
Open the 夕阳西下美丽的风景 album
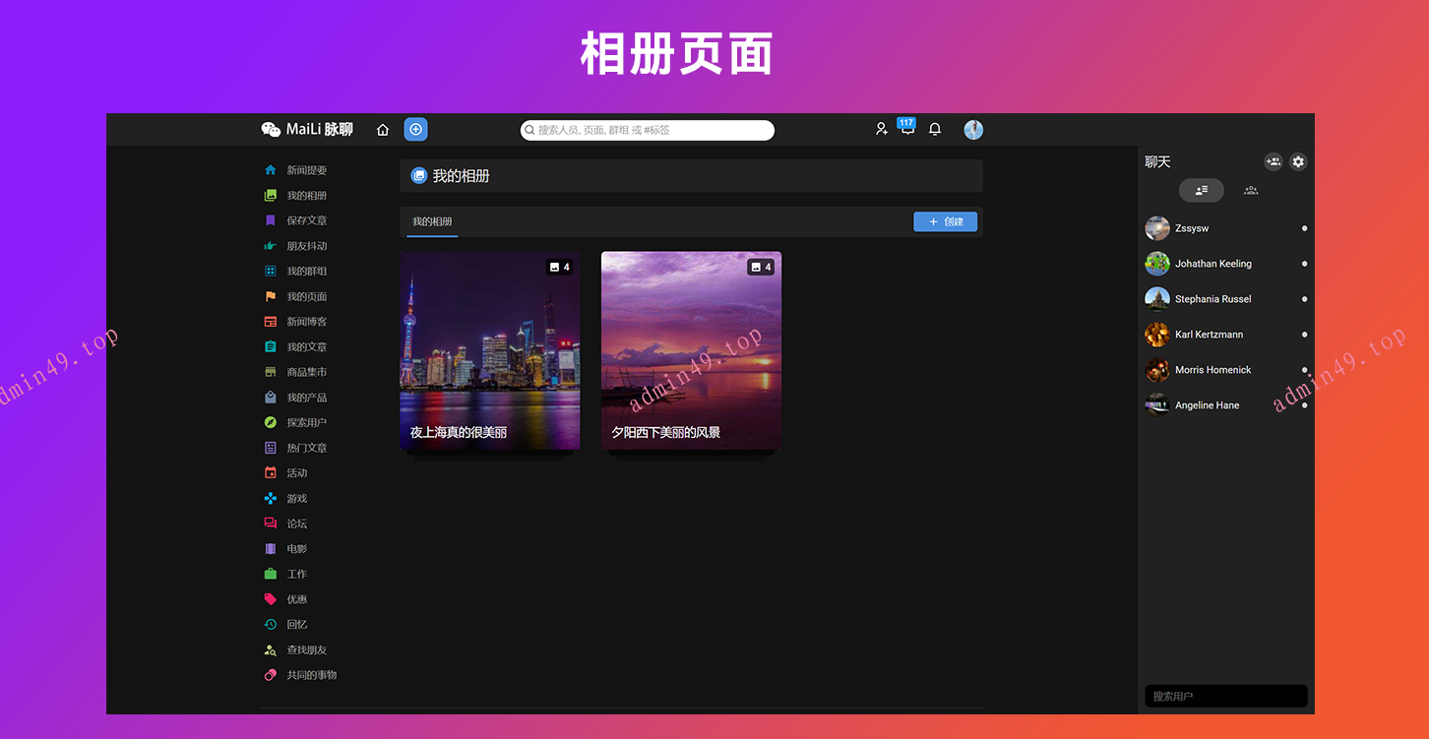[691, 351]
